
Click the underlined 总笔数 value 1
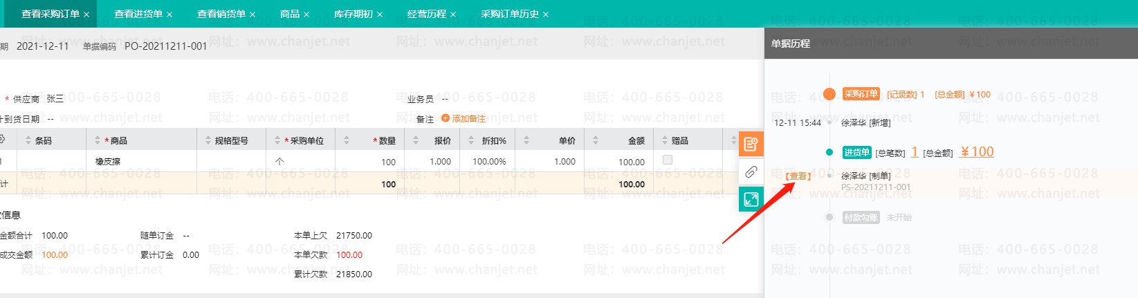[x=915, y=151]
